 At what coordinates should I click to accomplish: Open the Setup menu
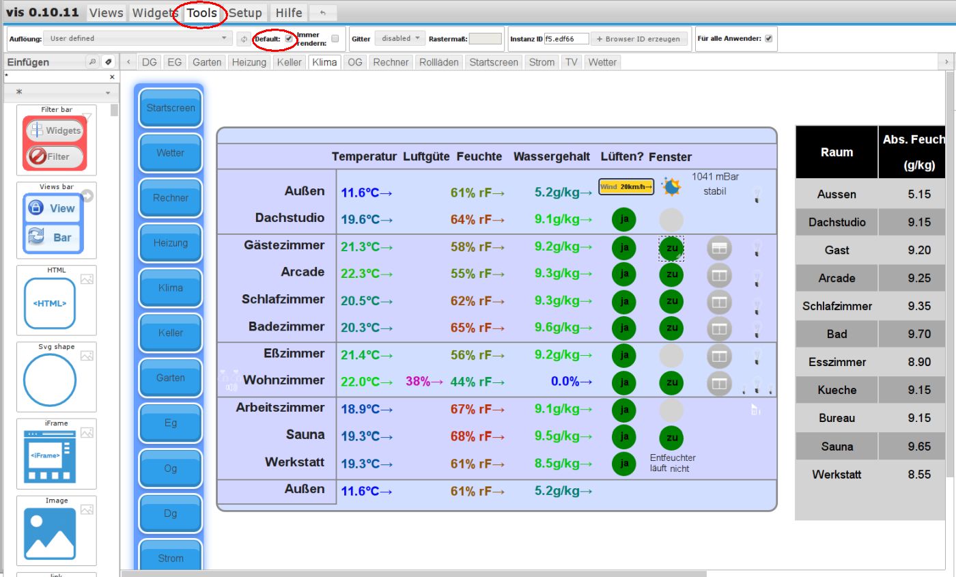pyautogui.click(x=245, y=13)
